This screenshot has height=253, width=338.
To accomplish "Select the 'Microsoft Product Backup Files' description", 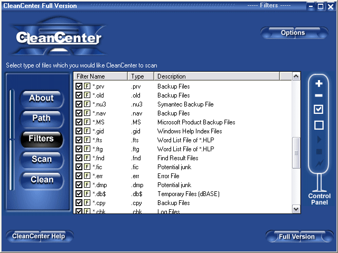I will (x=196, y=122).
